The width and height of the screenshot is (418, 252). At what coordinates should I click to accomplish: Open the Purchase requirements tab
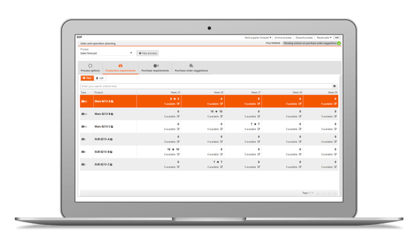pyautogui.click(x=155, y=68)
